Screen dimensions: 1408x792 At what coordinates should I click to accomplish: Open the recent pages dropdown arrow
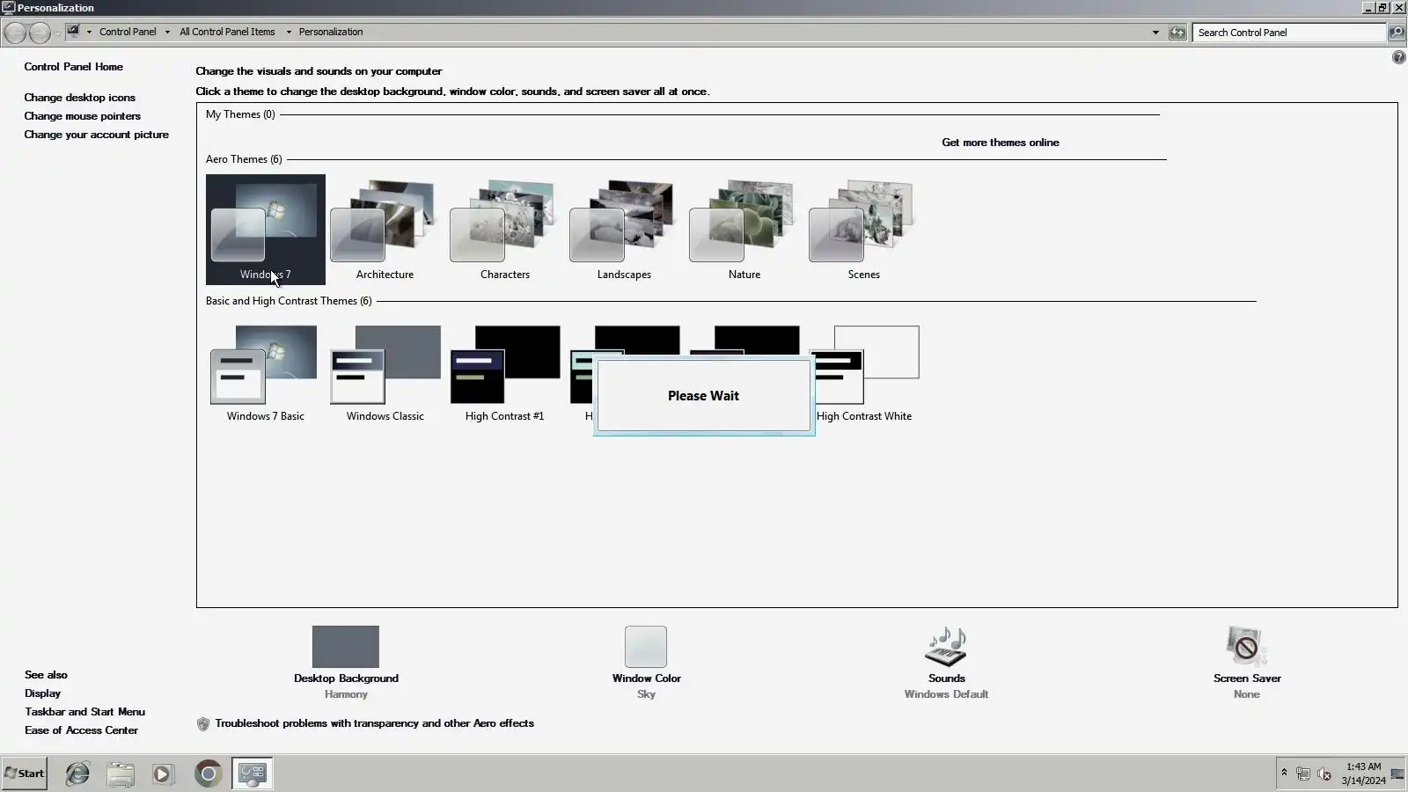point(57,33)
